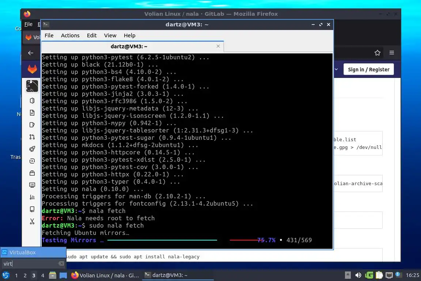The image size is (421, 281).
Task: Open Wiki book icon in GitLab sidebar
Action: click(32, 209)
